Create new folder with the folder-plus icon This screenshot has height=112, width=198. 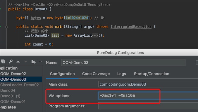(33, 62)
